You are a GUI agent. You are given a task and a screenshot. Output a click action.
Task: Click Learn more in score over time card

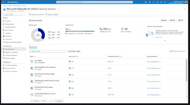[159, 37]
